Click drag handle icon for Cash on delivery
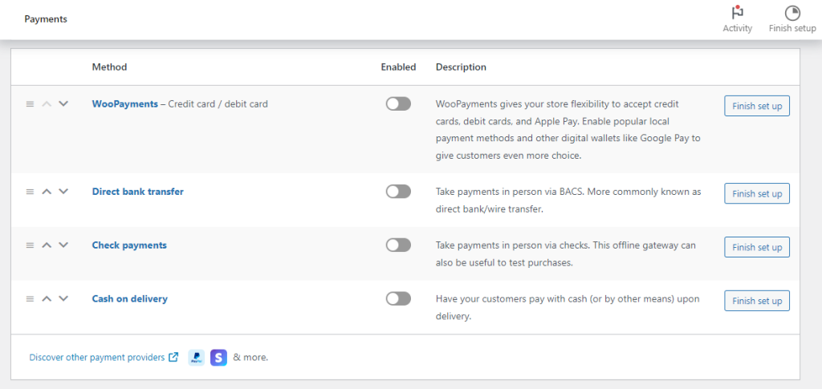The width and height of the screenshot is (822, 389). tap(30, 299)
